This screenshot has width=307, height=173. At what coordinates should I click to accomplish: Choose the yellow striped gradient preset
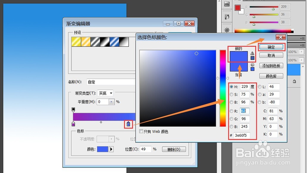click(76, 42)
